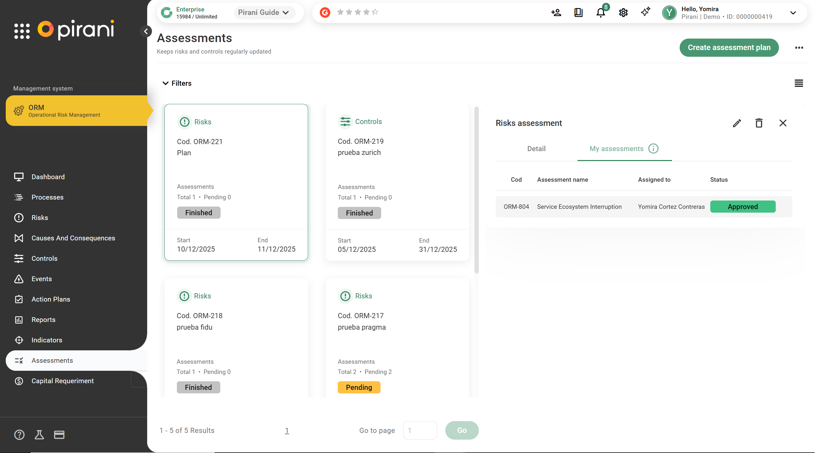Click the help question mark icon
815x453 pixels.
click(19, 435)
